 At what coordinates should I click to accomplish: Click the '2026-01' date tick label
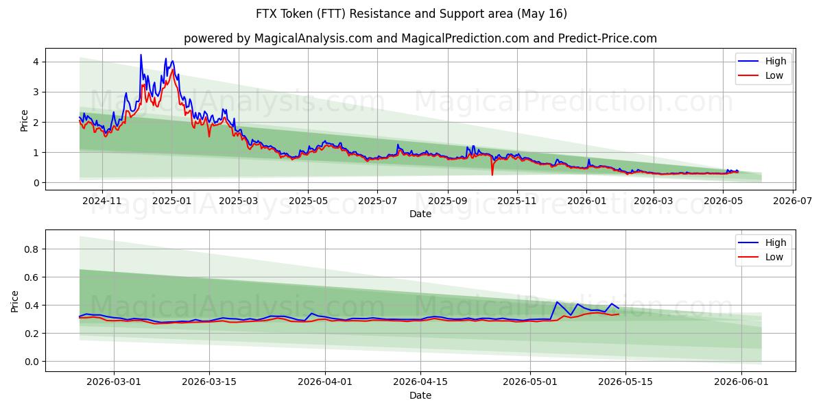point(587,201)
